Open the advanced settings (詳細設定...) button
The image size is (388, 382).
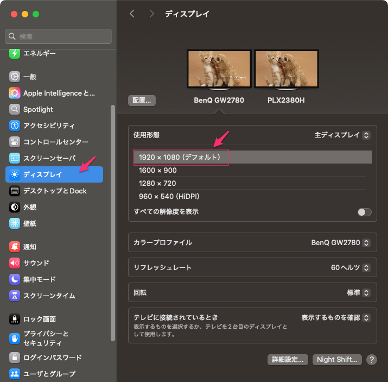(x=288, y=360)
